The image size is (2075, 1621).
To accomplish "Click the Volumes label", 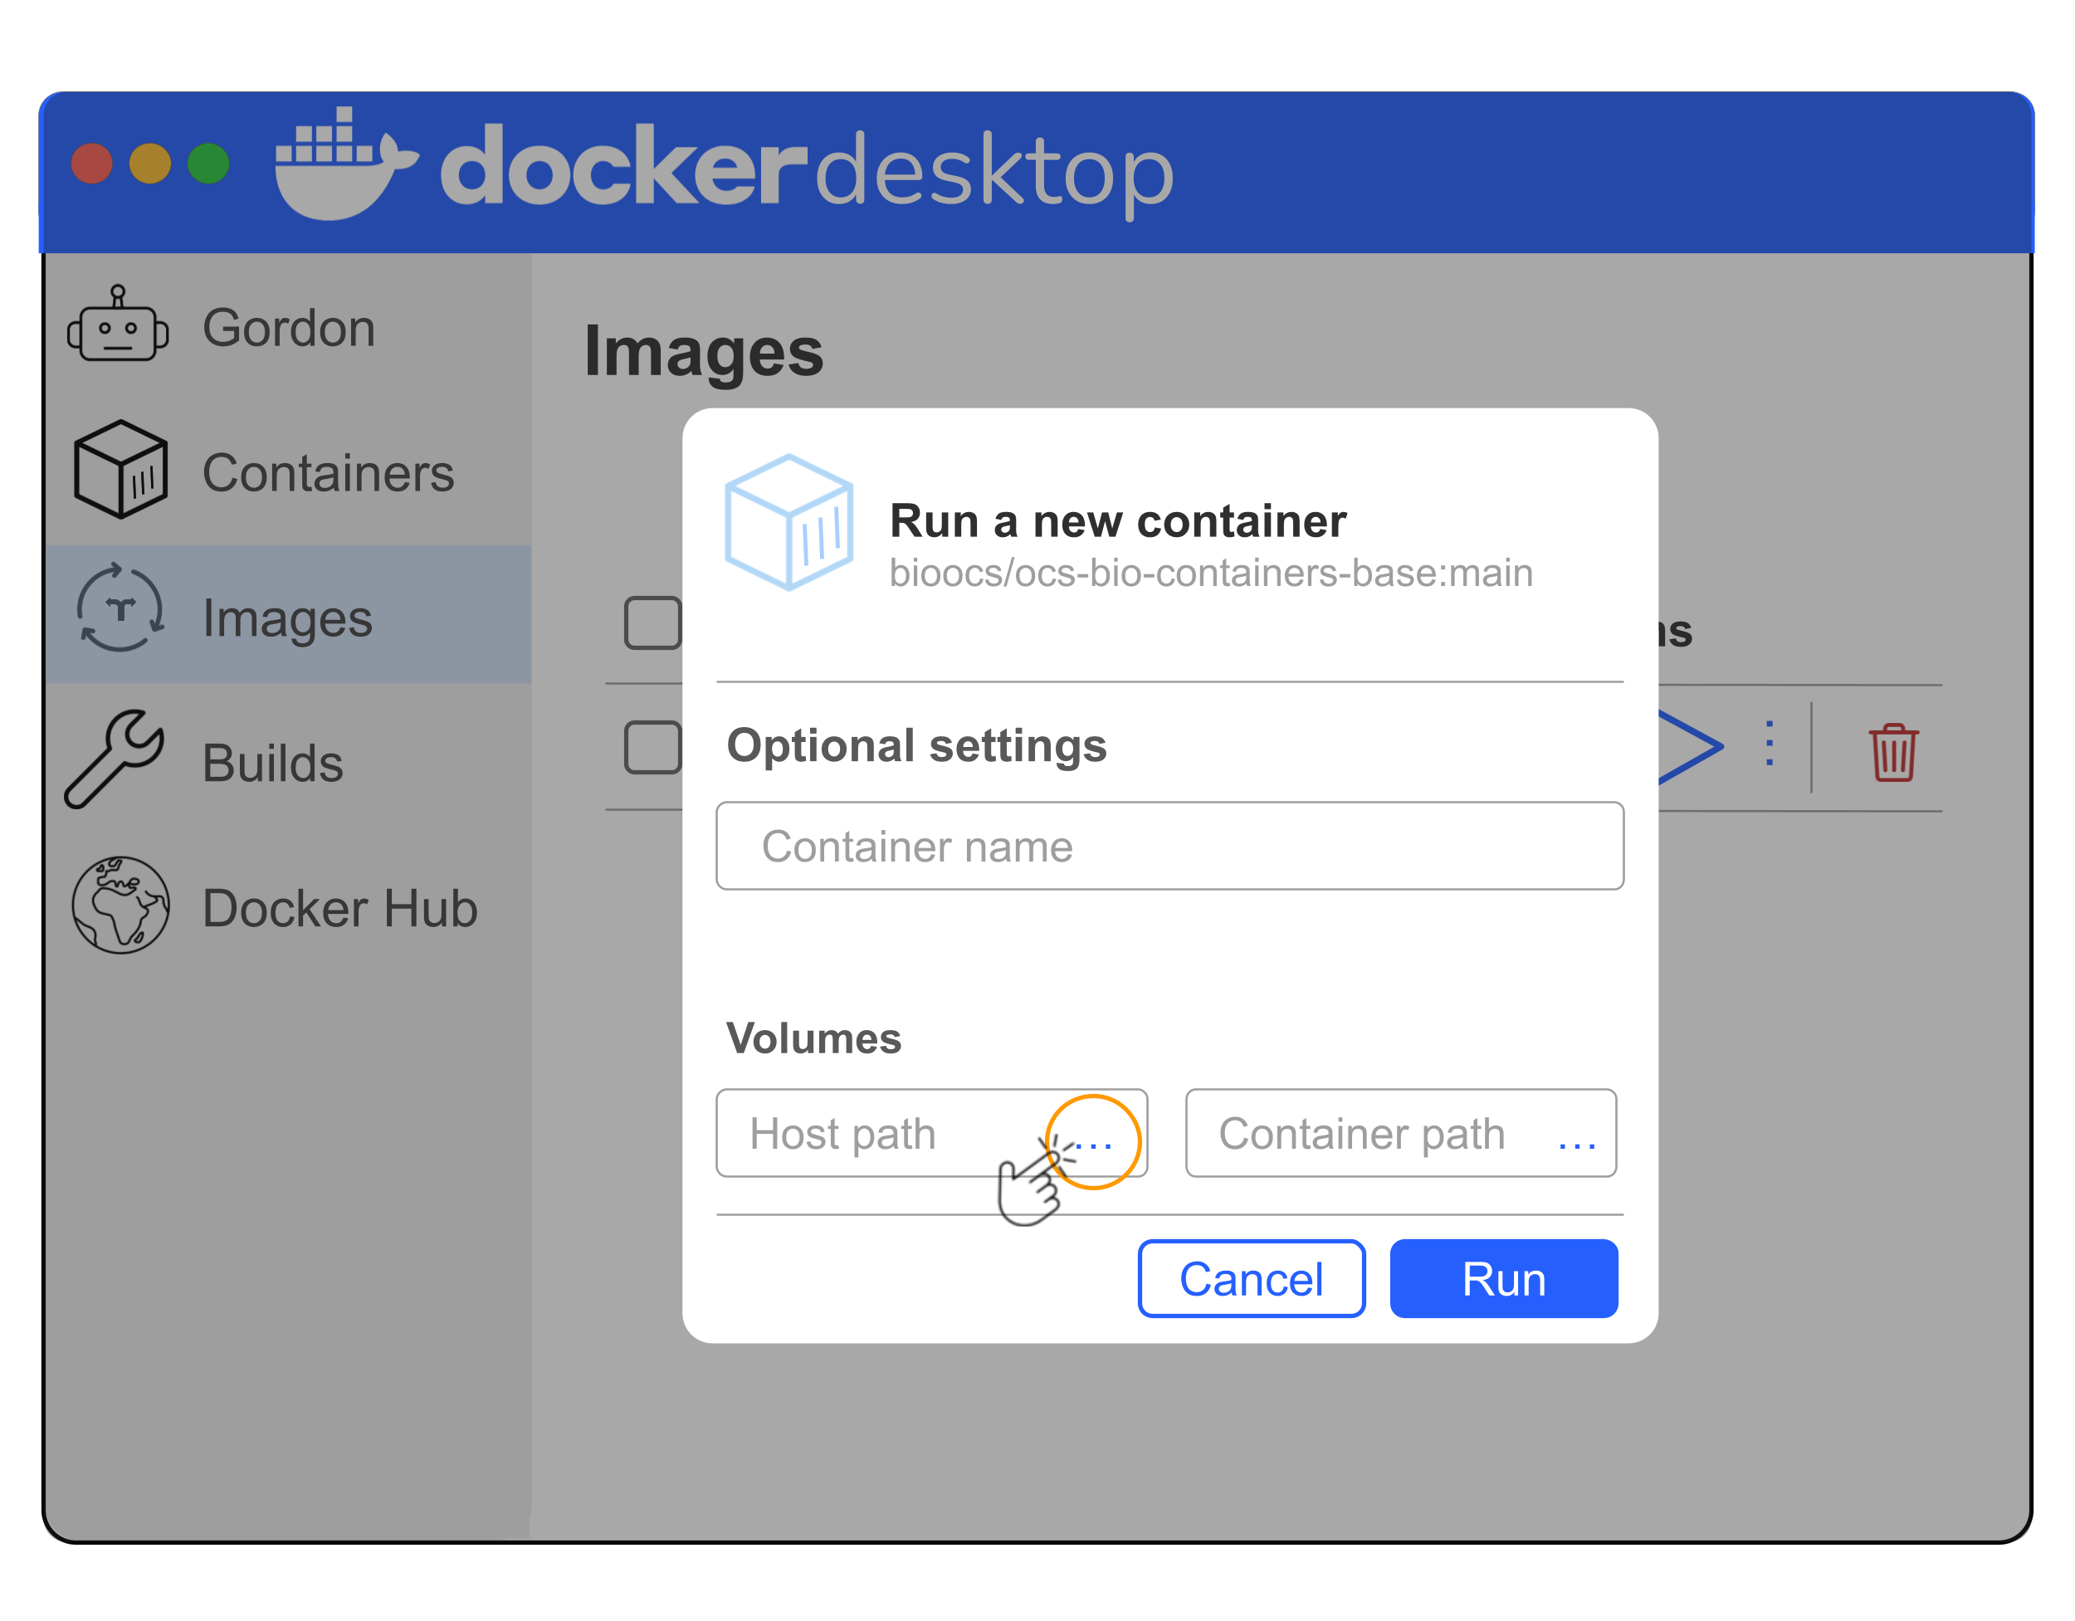I will [x=813, y=1038].
